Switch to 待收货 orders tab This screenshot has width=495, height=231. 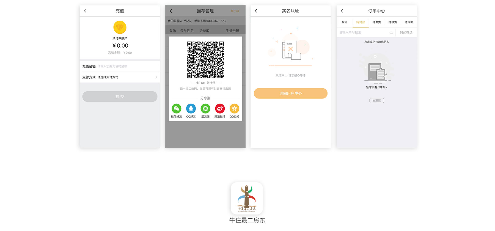pos(393,22)
